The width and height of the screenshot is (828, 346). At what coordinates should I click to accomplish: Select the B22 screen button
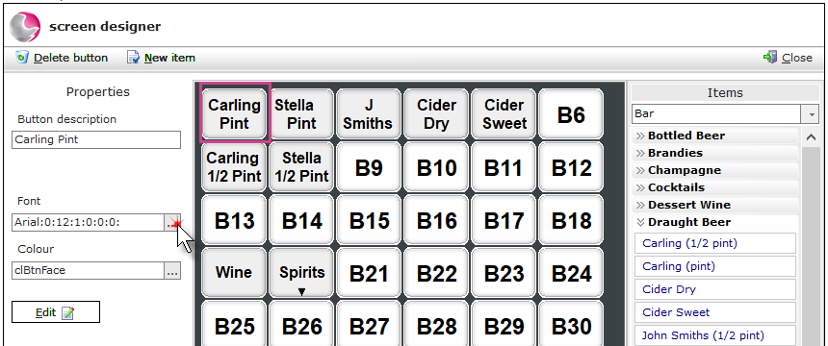pos(436,273)
